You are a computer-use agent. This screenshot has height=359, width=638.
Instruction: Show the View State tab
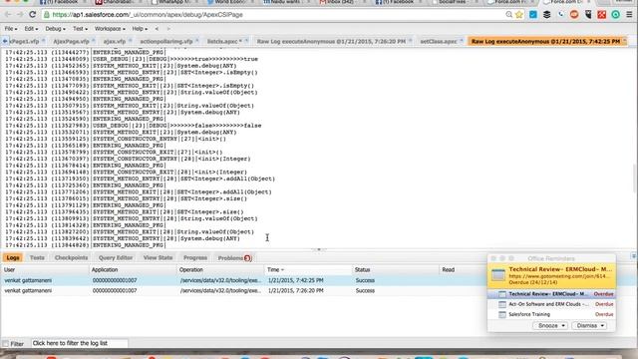tap(158, 258)
